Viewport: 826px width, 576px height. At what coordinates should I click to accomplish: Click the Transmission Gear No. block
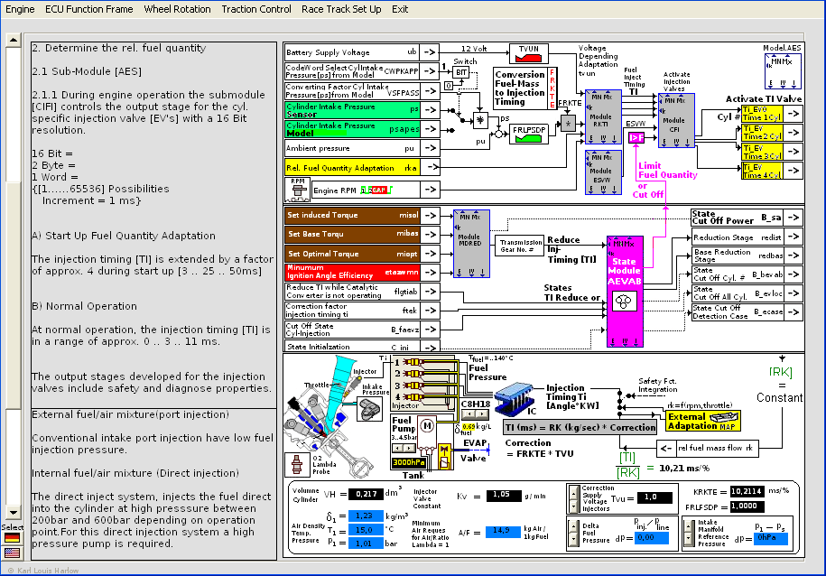click(x=519, y=246)
